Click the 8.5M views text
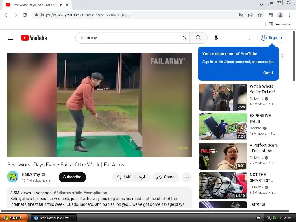This screenshot has height=222, width=296. point(21,193)
